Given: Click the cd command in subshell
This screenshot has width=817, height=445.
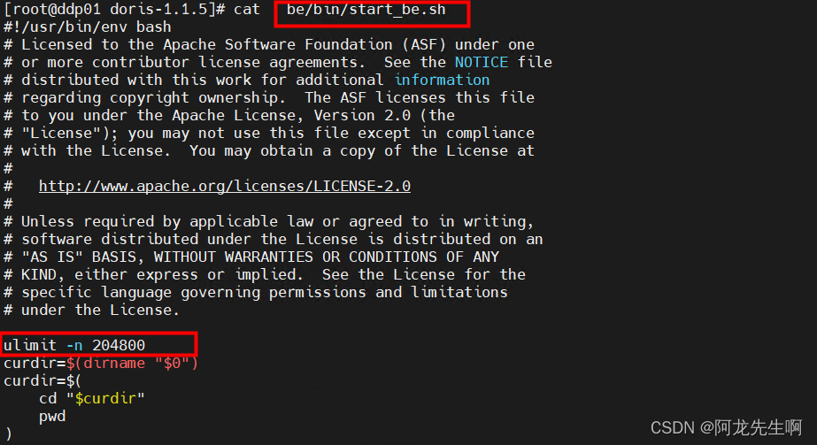Looking at the screenshot, I should point(48,398).
